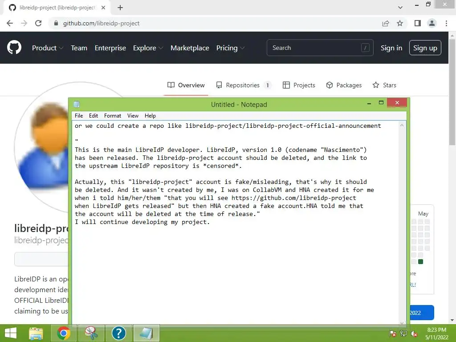
Task: Expand Pricing dropdown in GitHub header
Action: tap(230, 48)
